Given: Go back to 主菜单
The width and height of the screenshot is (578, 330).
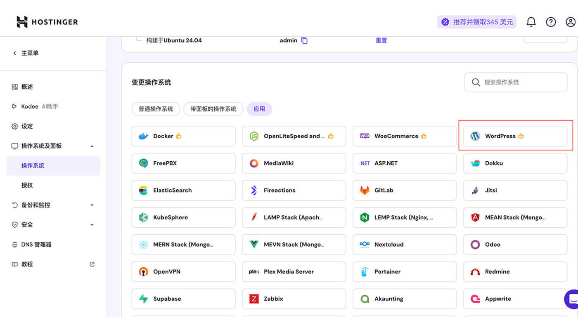Looking at the screenshot, I should (x=26, y=53).
